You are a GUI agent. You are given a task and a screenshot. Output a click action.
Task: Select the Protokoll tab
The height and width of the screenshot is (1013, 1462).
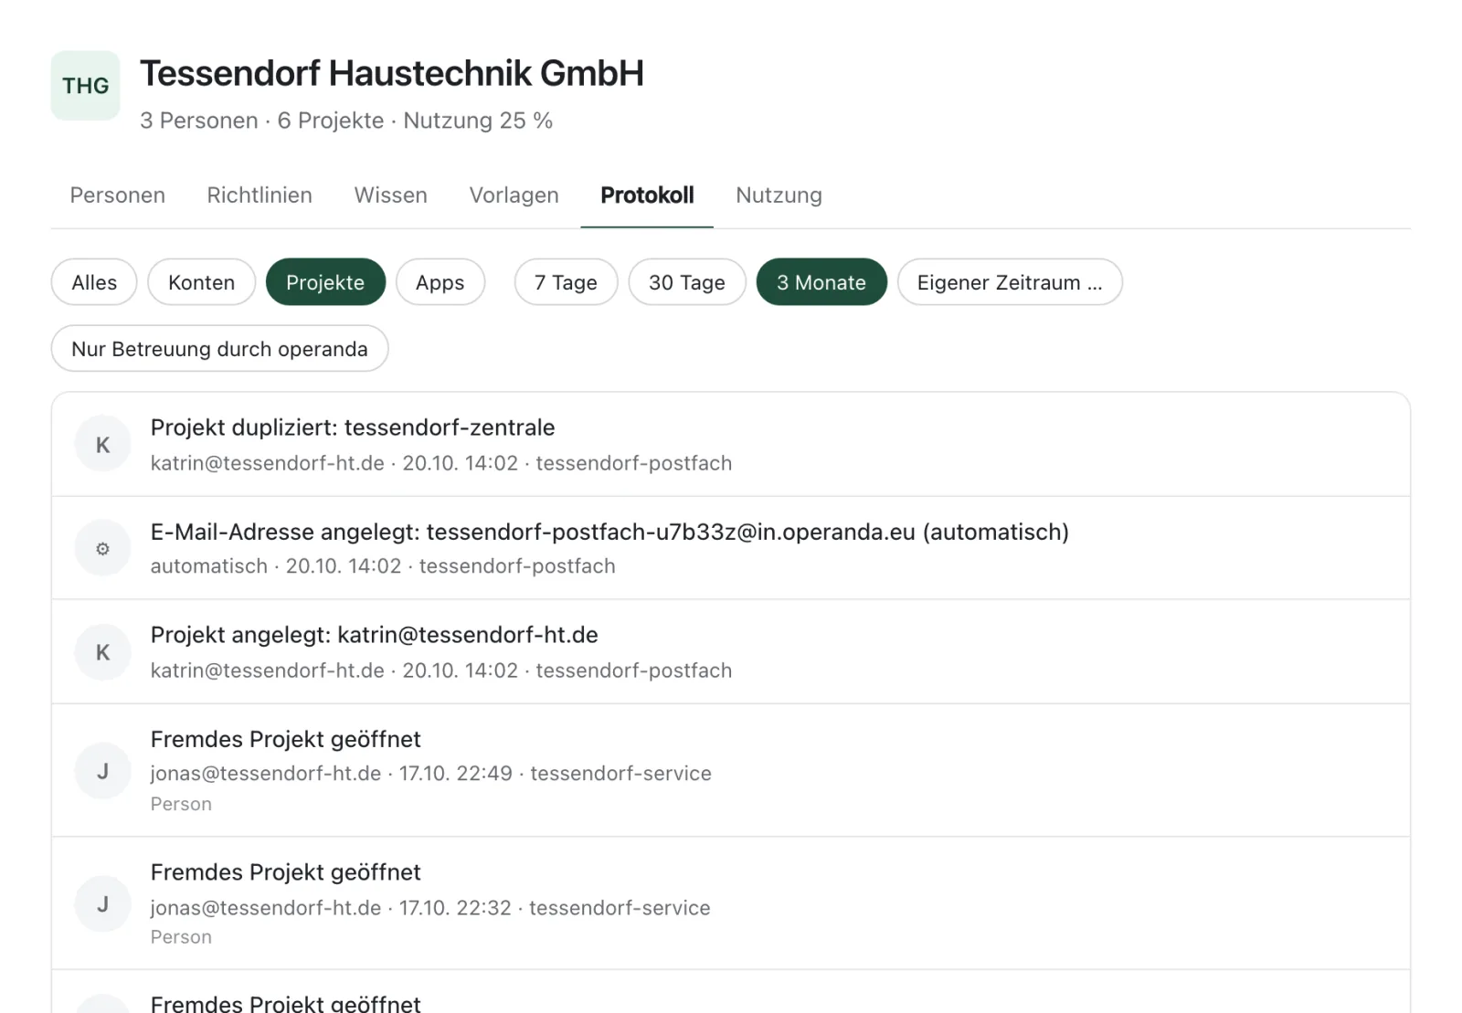coord(647,195)
